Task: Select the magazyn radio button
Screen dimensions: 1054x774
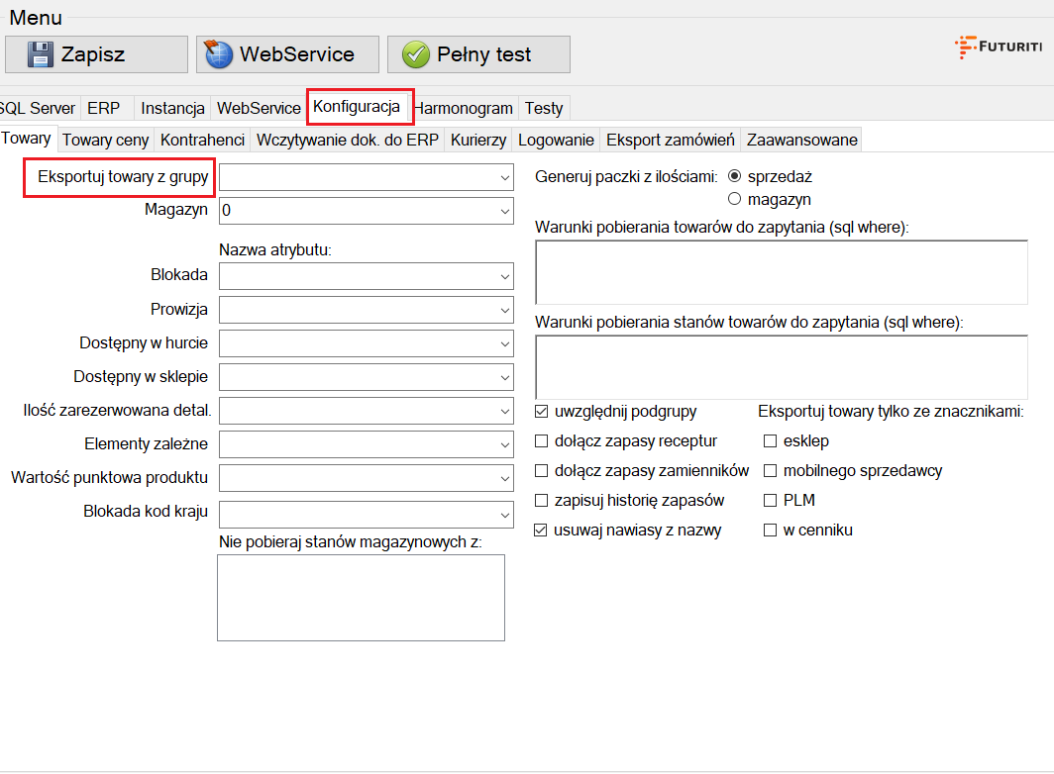Action: click(x=735, y=199)
